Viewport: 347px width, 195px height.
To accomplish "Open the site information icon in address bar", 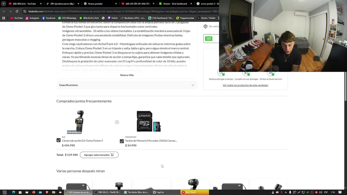I will [25, 11].
